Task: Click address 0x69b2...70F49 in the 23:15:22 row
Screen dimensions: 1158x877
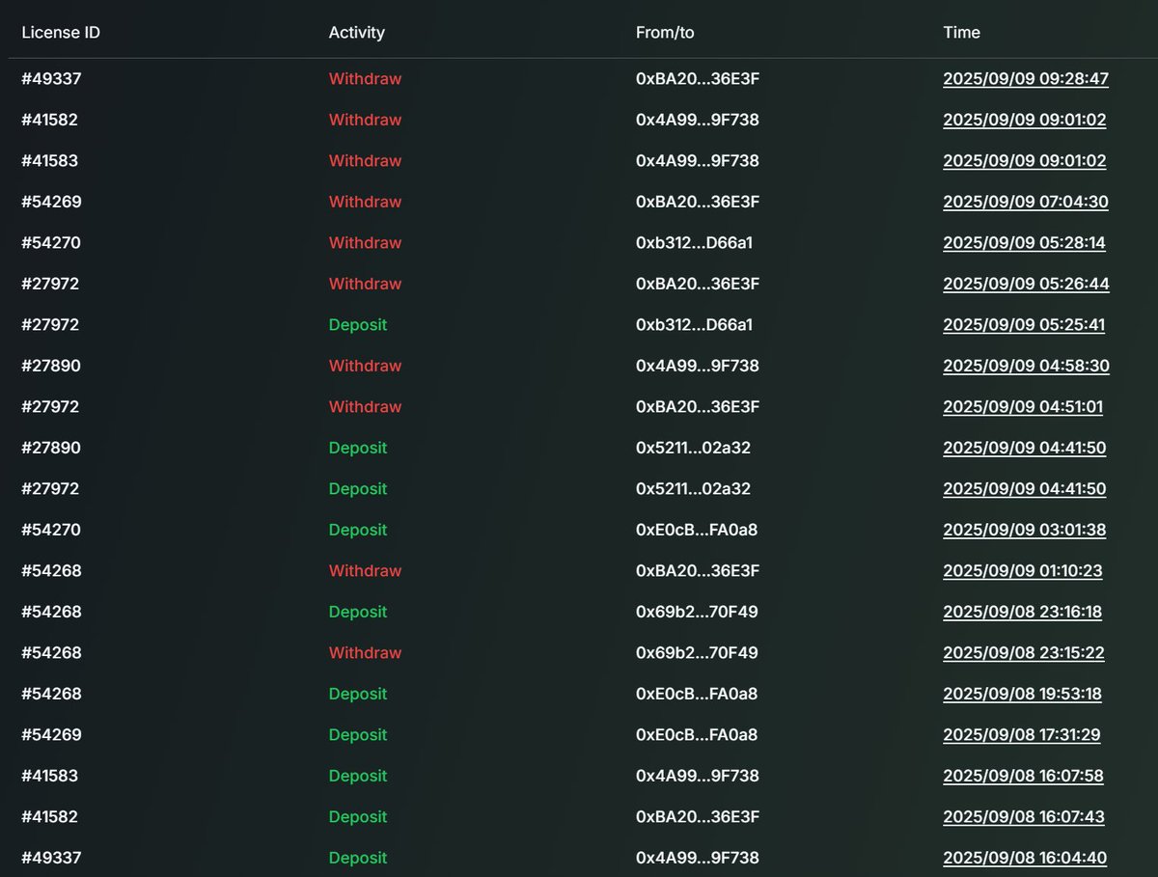Action: coord(697,653)
